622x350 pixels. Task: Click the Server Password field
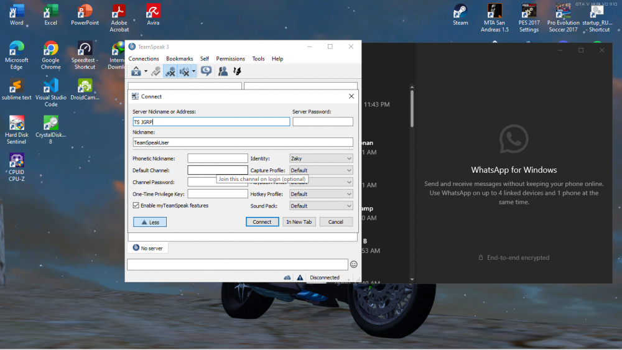click(x=322, y=122)
